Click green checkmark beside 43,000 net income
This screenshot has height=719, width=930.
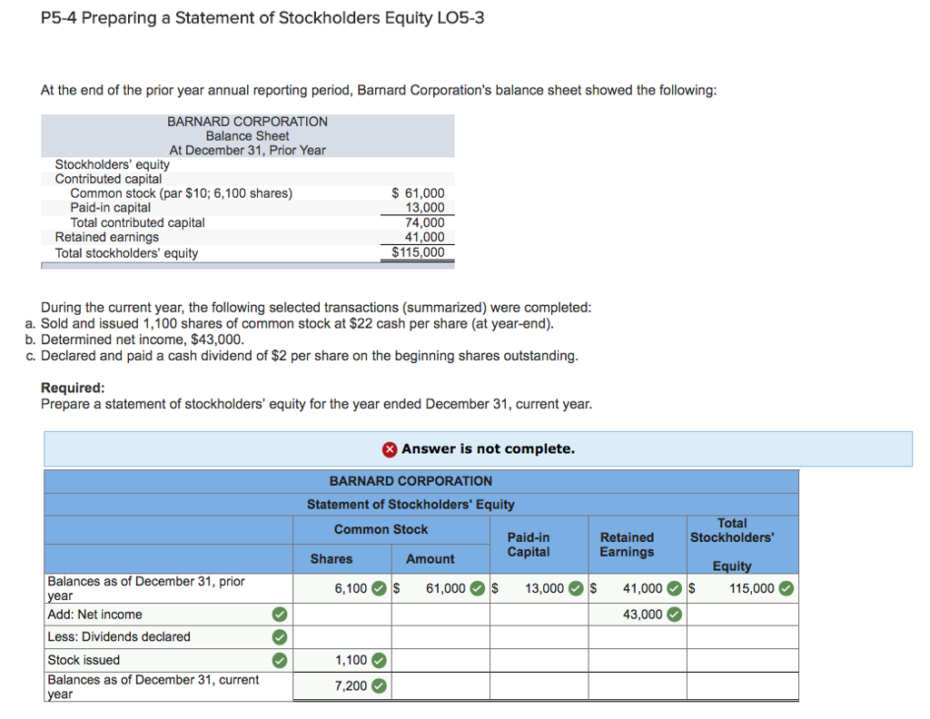click(675, 615)
